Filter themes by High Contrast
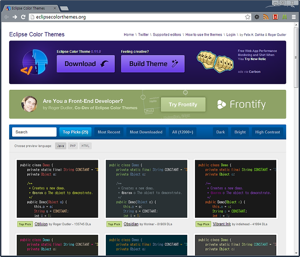This screenshot has width=300, height=257. pos(267,132)
